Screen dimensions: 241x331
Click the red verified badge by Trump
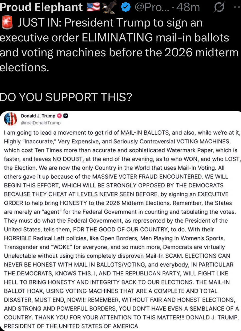59,116
